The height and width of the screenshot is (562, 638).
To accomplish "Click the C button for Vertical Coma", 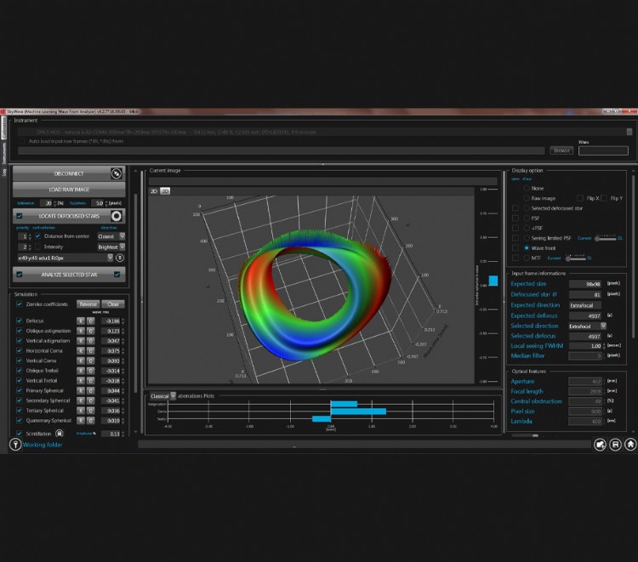I will (90, 360).
